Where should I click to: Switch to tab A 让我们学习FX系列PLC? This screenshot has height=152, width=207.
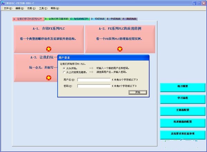28,19
